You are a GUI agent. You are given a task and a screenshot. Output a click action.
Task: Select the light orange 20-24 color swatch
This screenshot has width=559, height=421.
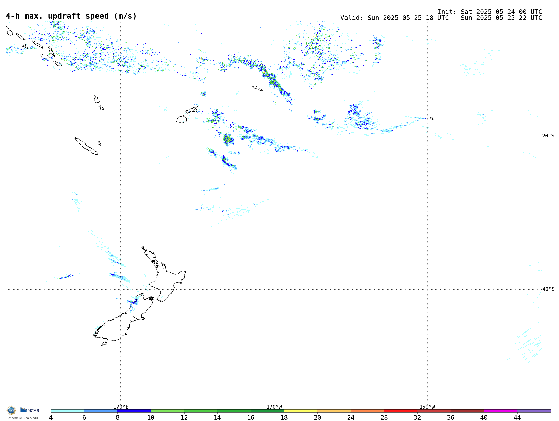pos(334,411)
